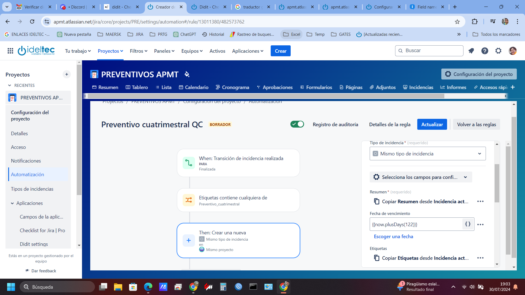525x295 pixels.
Task: Click the Buscar search field
Action: [429, 51]
